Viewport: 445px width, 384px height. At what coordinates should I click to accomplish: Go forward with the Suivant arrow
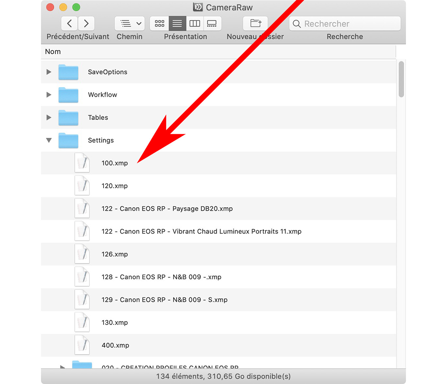(86, 23)
